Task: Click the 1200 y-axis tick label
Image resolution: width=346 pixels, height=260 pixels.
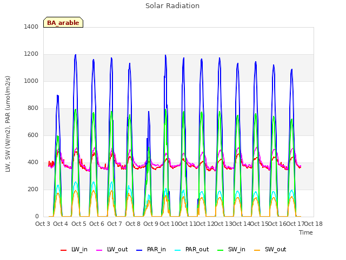Action: tap(31, 54)
